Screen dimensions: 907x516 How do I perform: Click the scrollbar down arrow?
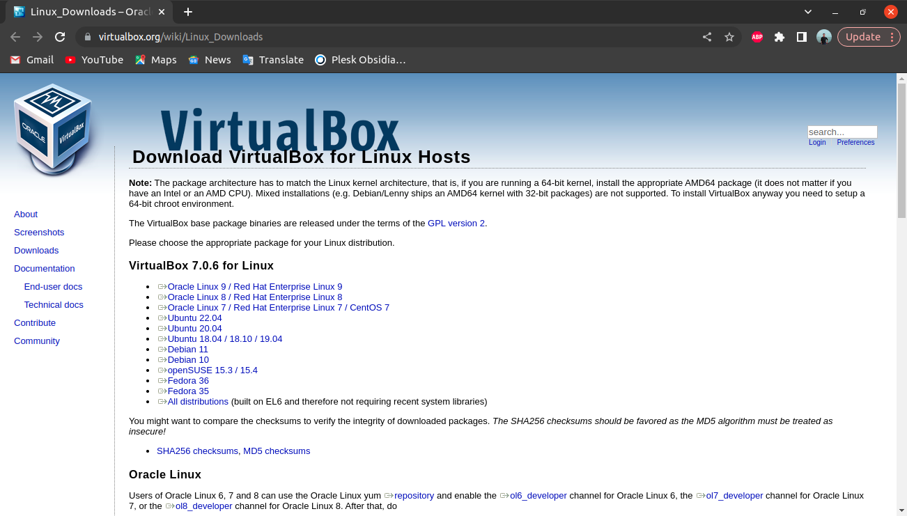(901, 511)
